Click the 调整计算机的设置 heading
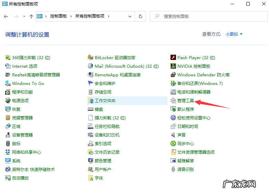 point(27,35)
